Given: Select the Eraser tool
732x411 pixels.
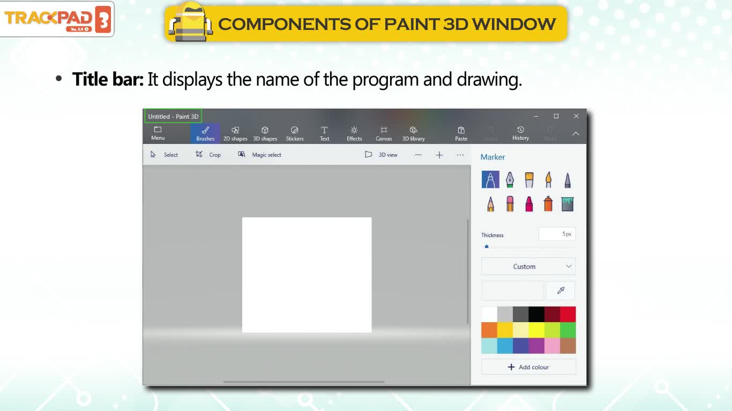Looking at the screenshot, I should 510,203.
